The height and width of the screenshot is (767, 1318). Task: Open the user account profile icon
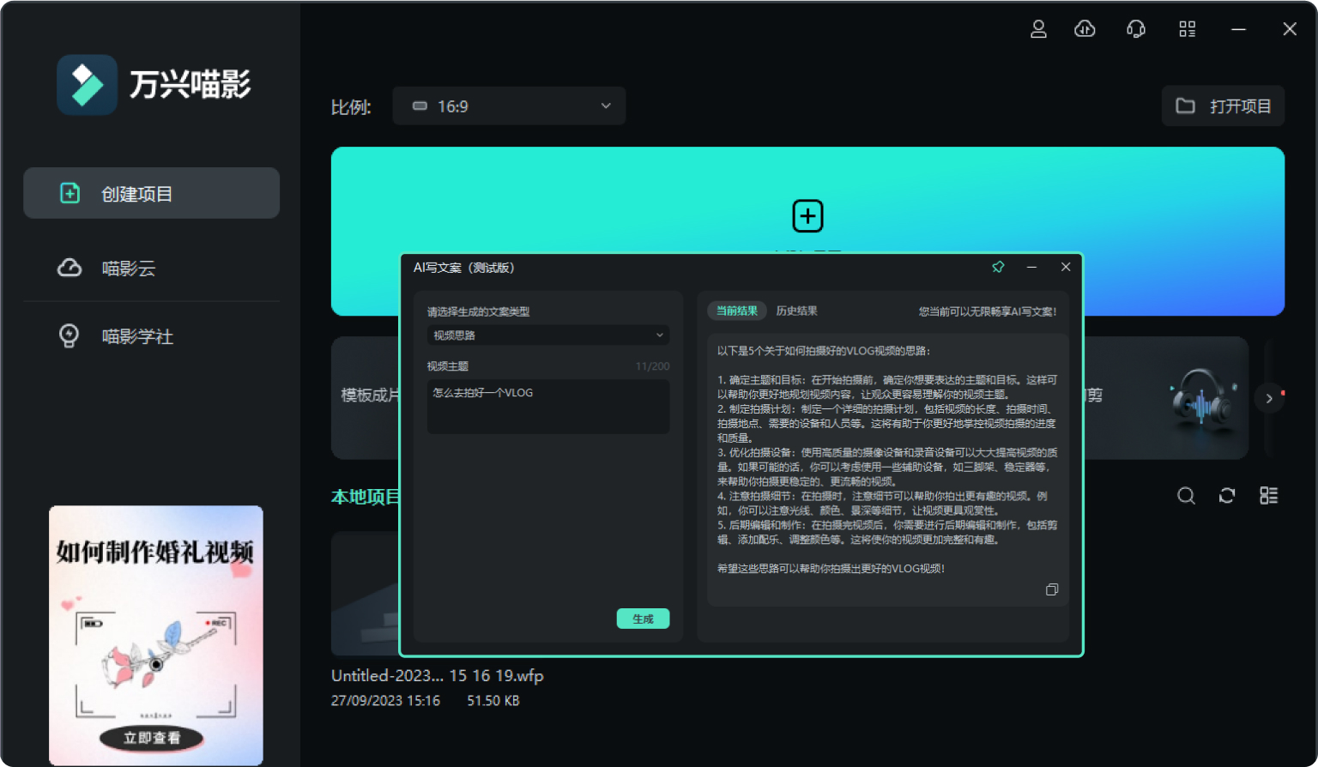click(x=1038, y=29)
